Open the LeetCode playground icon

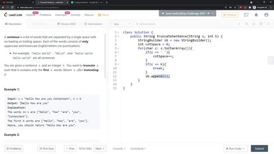coord(246,15)
